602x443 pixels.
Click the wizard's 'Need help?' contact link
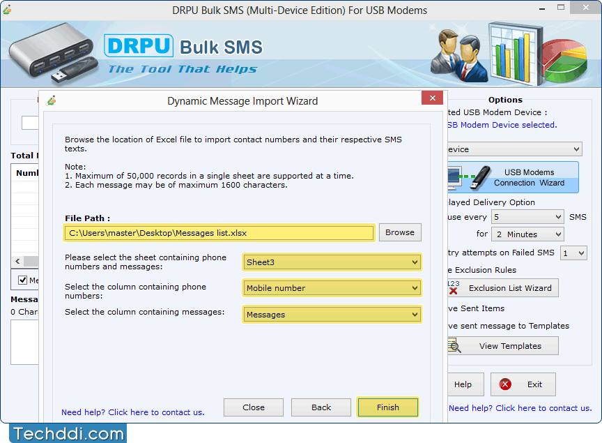pos(133,412)
